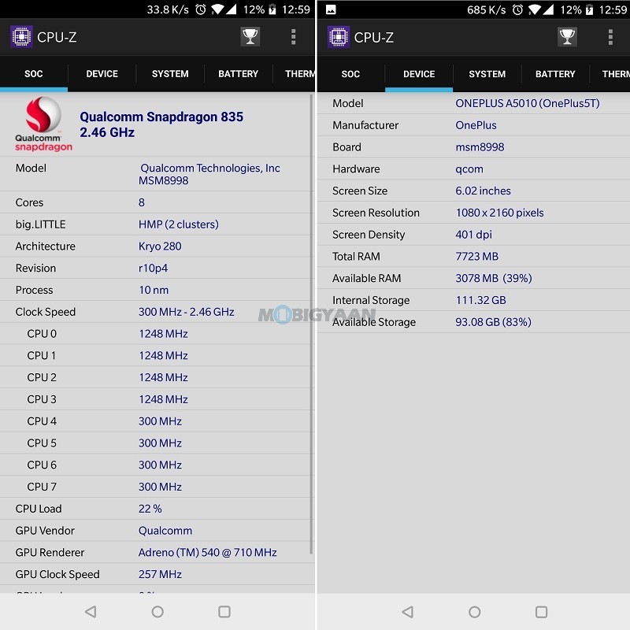This screenshot has height=630, width=630.
Task: Click the left screen vertical scrollbar
Action: coord(311,324)
